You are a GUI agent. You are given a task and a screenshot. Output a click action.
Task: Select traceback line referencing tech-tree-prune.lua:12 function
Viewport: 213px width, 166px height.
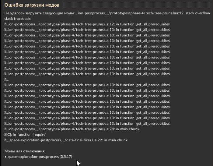pos(87,24)
